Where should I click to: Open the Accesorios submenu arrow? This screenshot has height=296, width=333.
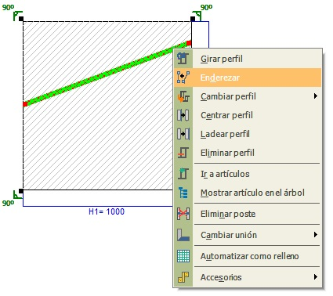pyautogui.click(x=316, y=277)
